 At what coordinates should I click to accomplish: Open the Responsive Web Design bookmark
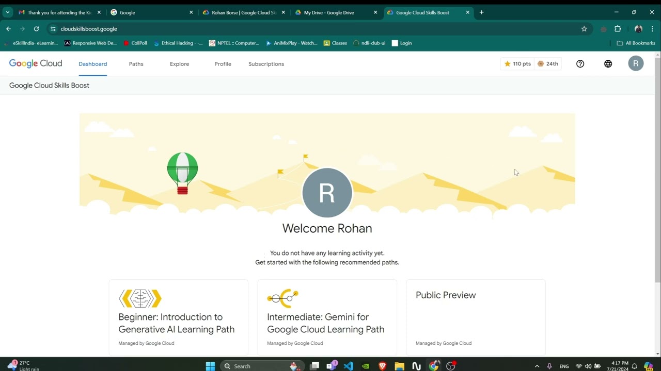(91, 43)
